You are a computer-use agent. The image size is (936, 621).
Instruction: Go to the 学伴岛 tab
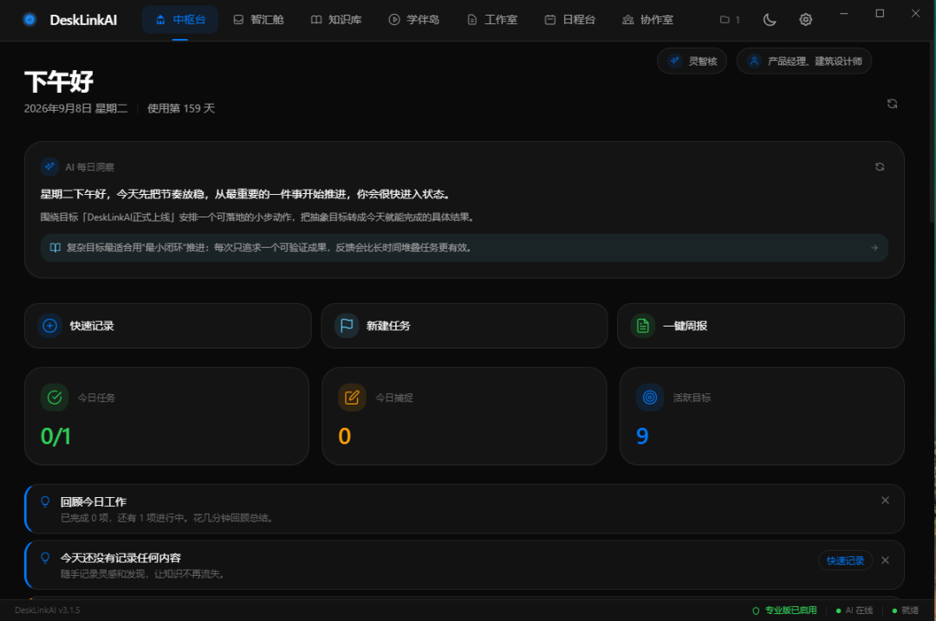[x=414, y=20]
